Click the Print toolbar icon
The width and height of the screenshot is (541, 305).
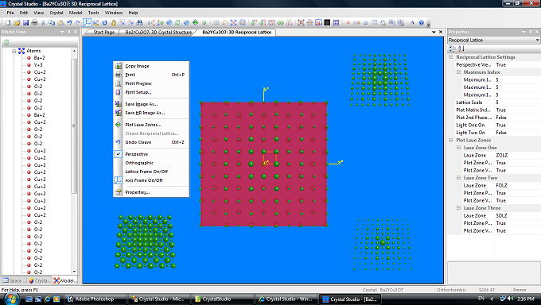(x=34, y=23)
